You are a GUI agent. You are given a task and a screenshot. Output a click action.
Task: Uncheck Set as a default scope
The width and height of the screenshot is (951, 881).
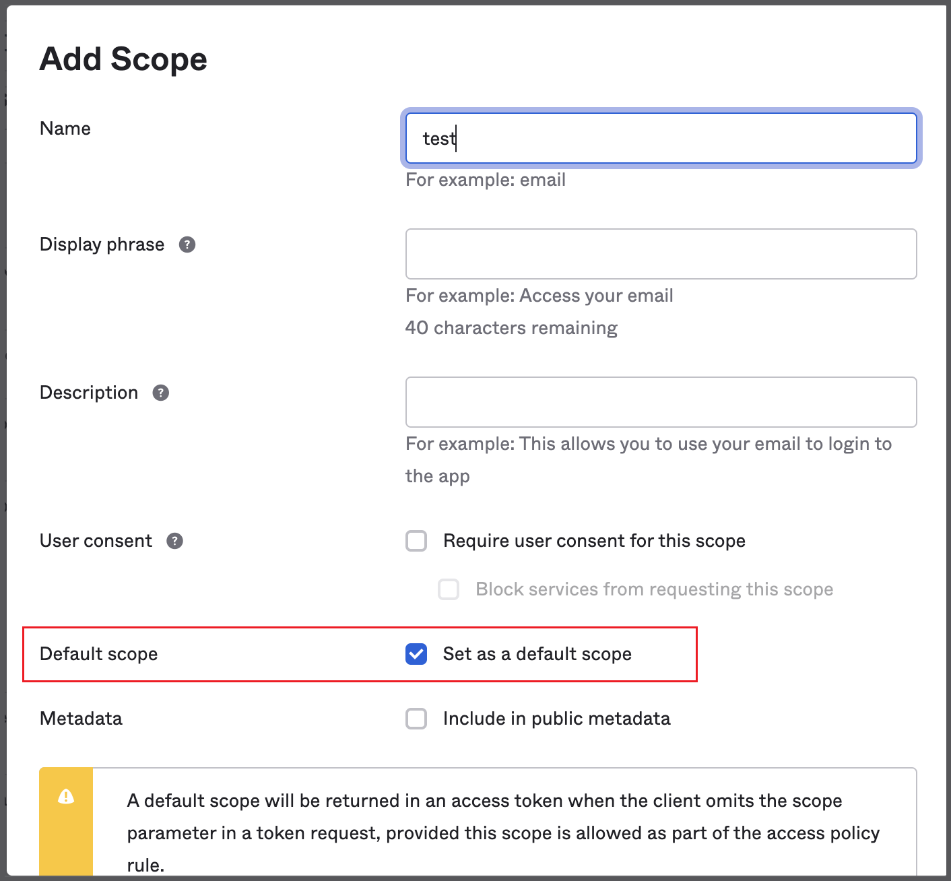click(x=416, y=654)
